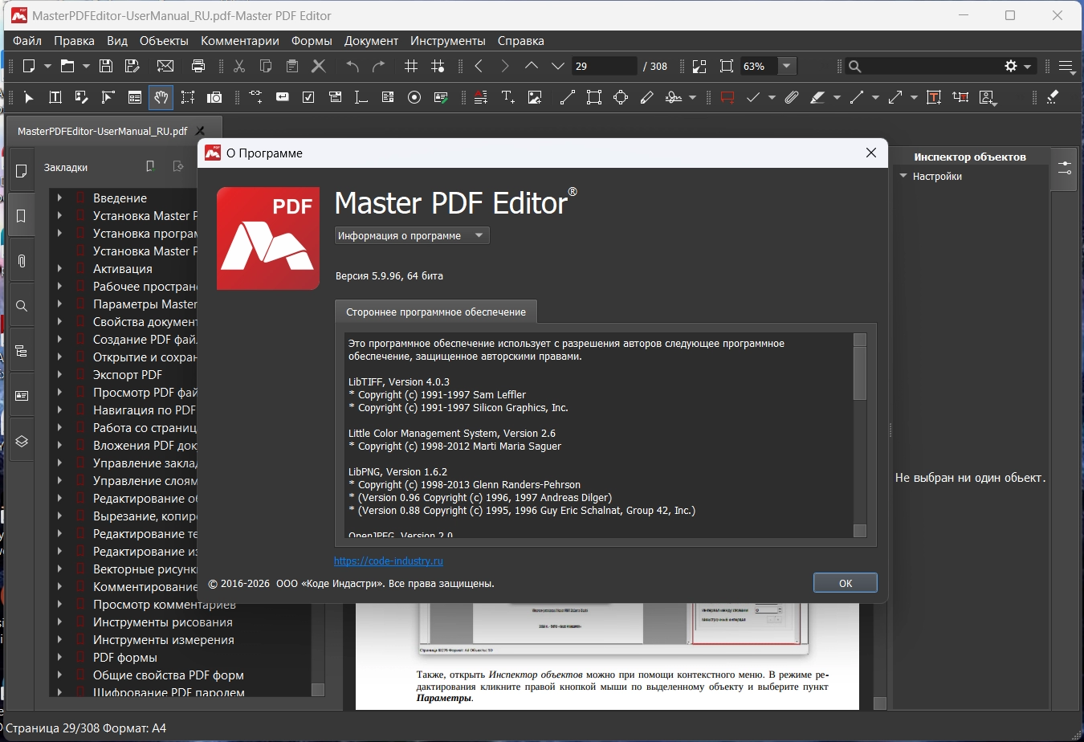Toggle the grid display icon
The width and height of the screenshot is (1084, 742).
coord(411,66)
